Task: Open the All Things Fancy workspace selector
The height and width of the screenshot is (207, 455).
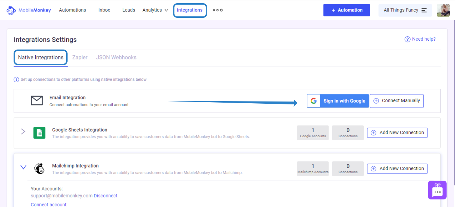Action: pyautogui.click(x=405, y=10)
